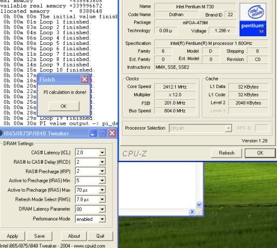Click the Instructions value 'MMX, SSE, SSE2'

pos(212,67)
